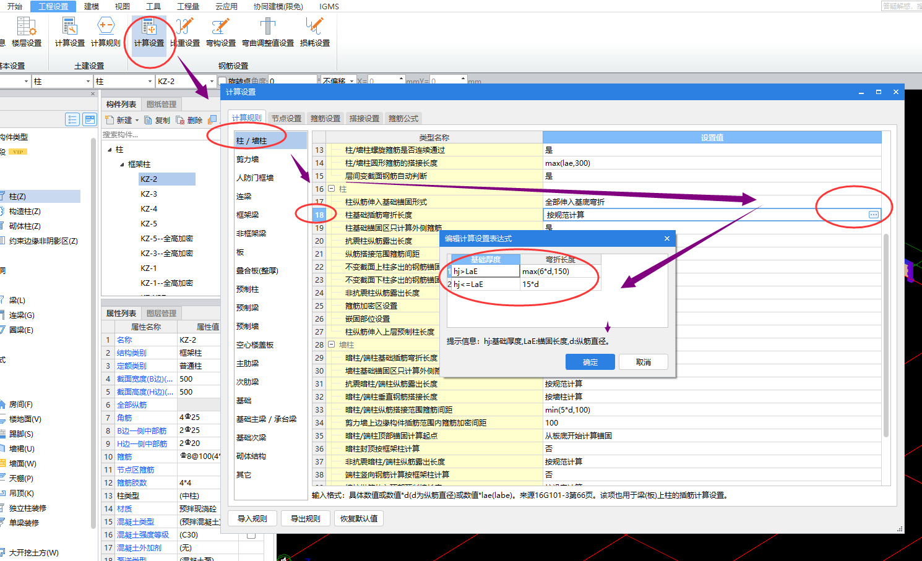
Task: Open 弯曲调整值设置 ribbon tool
Action: click(268, 32)
